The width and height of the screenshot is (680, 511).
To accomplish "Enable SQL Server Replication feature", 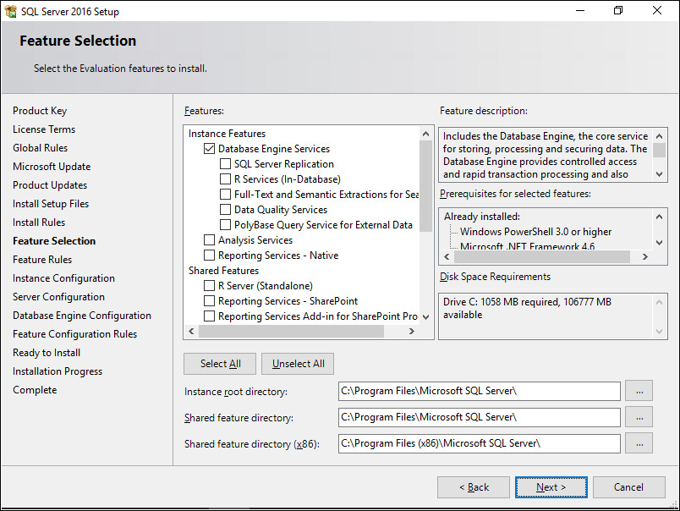I will (225, 164).
